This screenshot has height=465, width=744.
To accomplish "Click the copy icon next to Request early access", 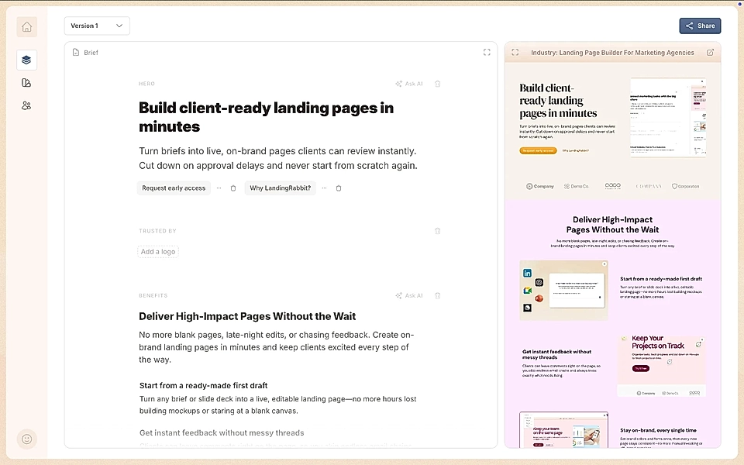I will (x=233, y=188).
